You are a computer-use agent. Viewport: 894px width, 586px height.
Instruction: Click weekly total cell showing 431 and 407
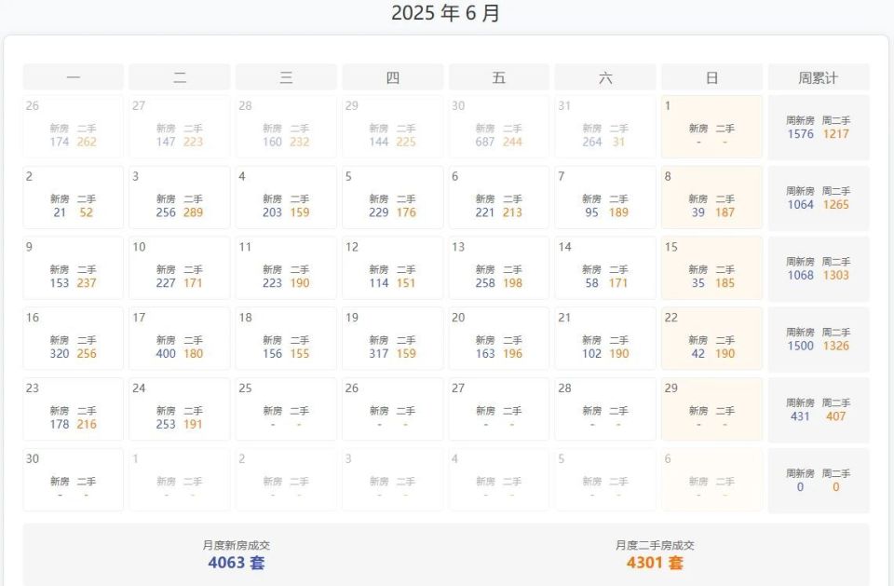pos(819,409)
